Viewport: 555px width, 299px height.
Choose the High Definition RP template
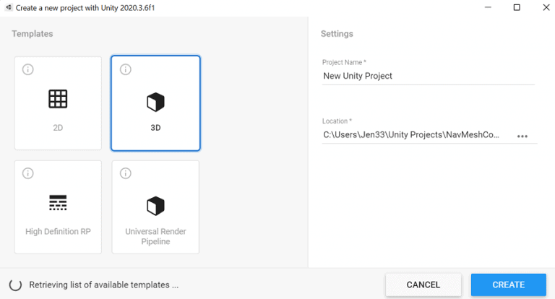tap(58, 207)
